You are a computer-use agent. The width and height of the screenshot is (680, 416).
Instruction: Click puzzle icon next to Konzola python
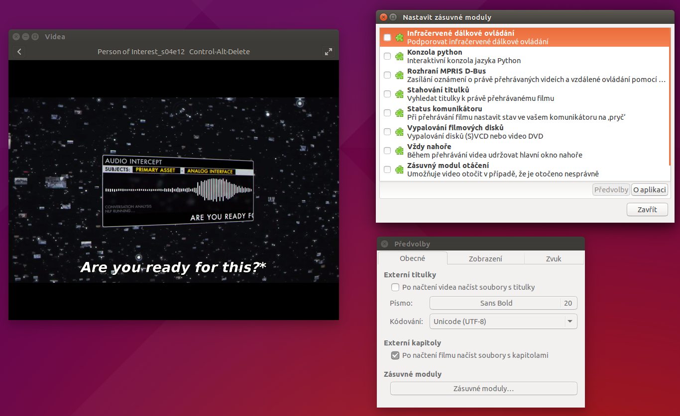tap(399, 56)
